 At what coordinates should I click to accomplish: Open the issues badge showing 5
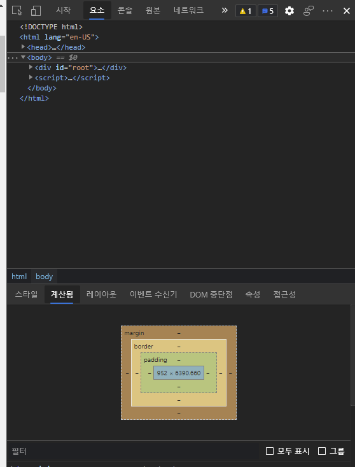[268, 11]
